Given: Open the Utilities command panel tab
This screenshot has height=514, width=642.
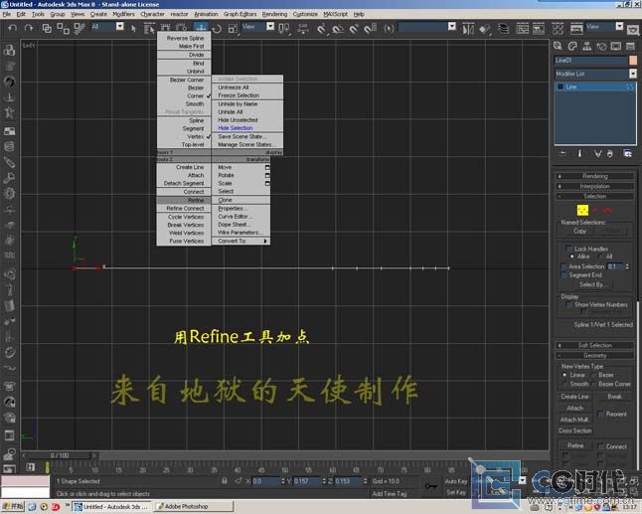Looking at the screenshot, I should [630, 46].
